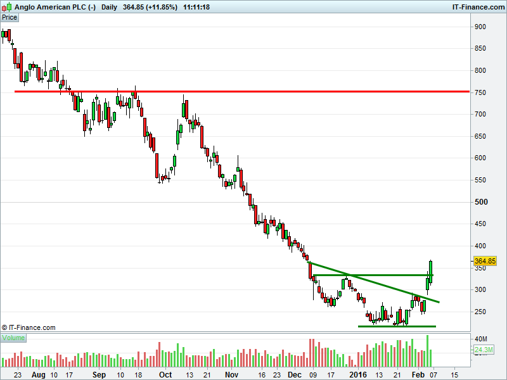Click the 2016 label on date axis

click(358, 375)
